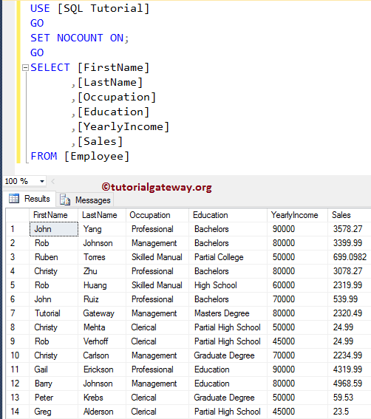Screen dimensions: 371x419
Task: Click the Partial College education cell
Action: pos(228,257)
